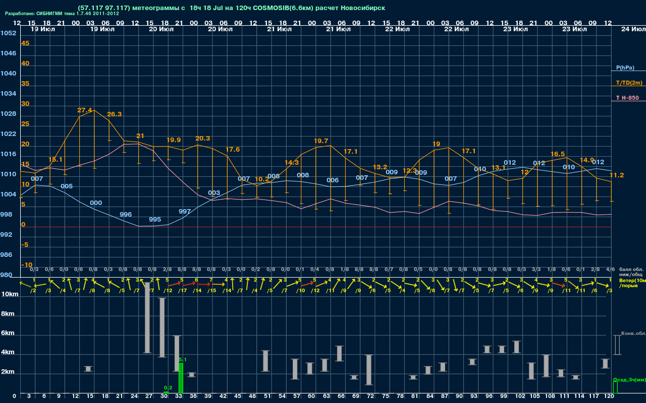Image resolution: width=646 pixels, height=403 pixels.
Task: Click the pressure label 003
Action: 214,193
